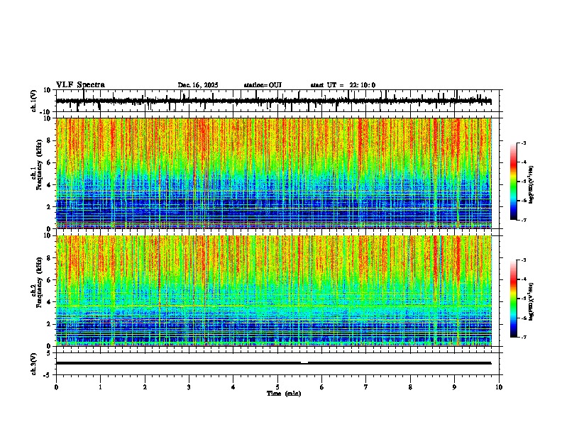Click time axis tick label "3"
The height and width of the screenshot is (434, 562).
pos(189,387)
